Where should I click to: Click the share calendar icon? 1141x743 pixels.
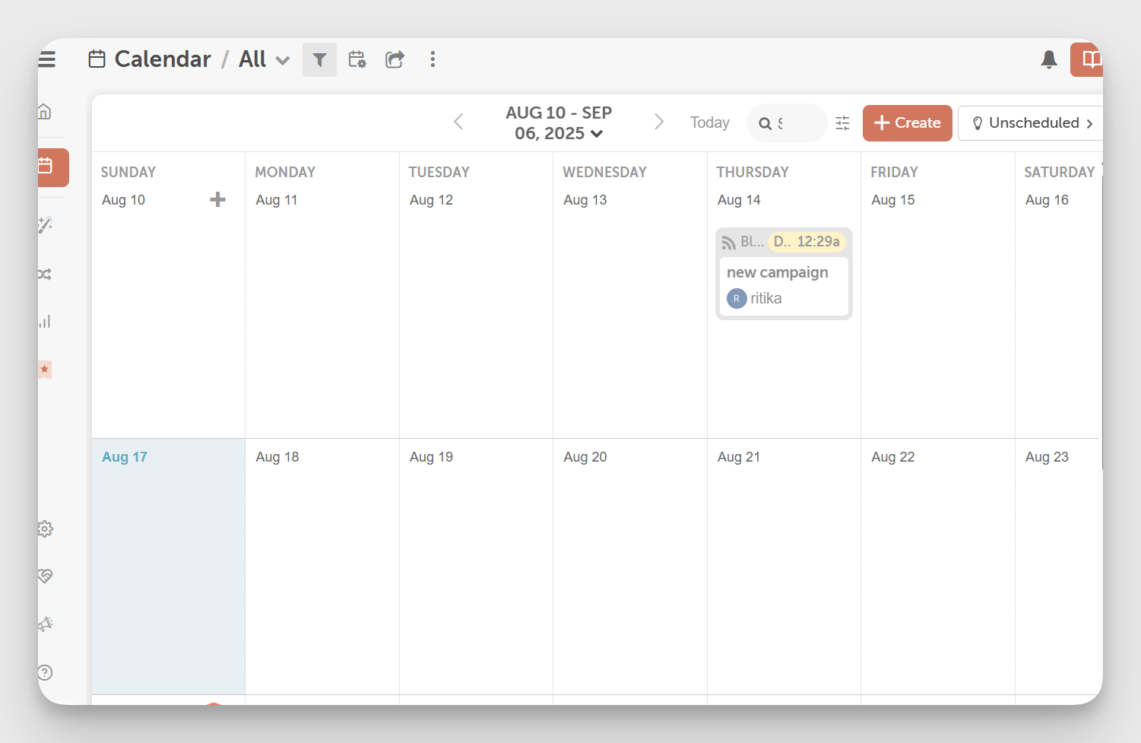[395, 59]
